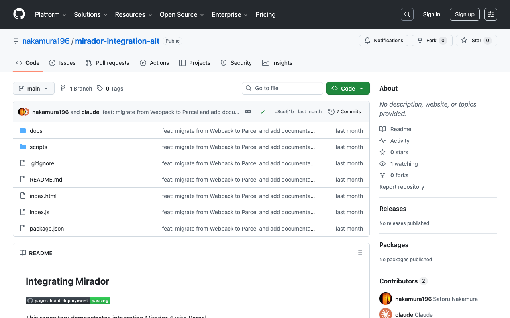Click the pages-build-deployment passing badge
The height and width of the screenshot is (318, 510).
point(68,301)
